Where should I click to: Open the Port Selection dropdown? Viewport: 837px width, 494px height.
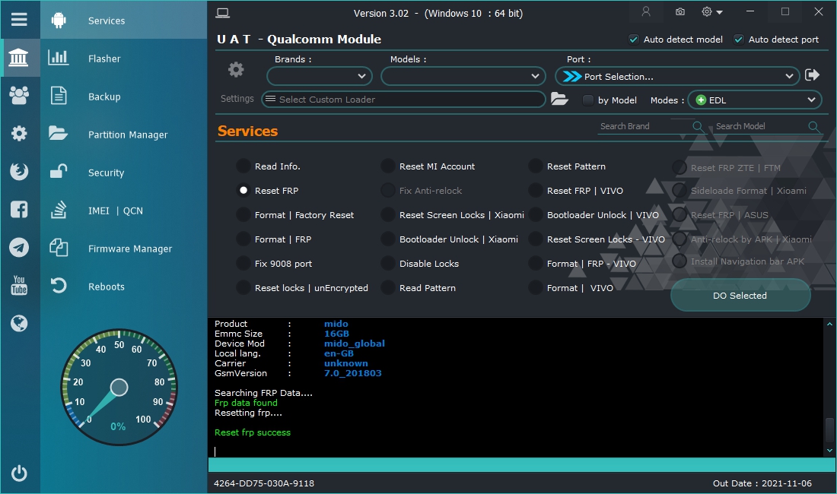tap(677, 76)
